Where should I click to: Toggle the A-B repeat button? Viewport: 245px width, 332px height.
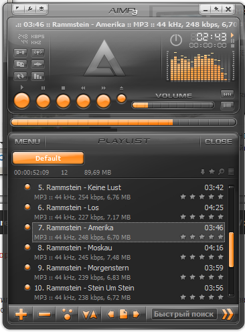coord(20,53)
